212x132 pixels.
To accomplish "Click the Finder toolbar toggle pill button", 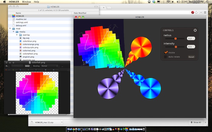I will [x=96, y=7].
